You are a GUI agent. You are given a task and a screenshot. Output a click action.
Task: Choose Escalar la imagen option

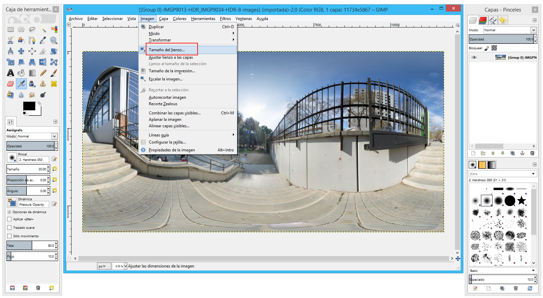tap(165, 79)
